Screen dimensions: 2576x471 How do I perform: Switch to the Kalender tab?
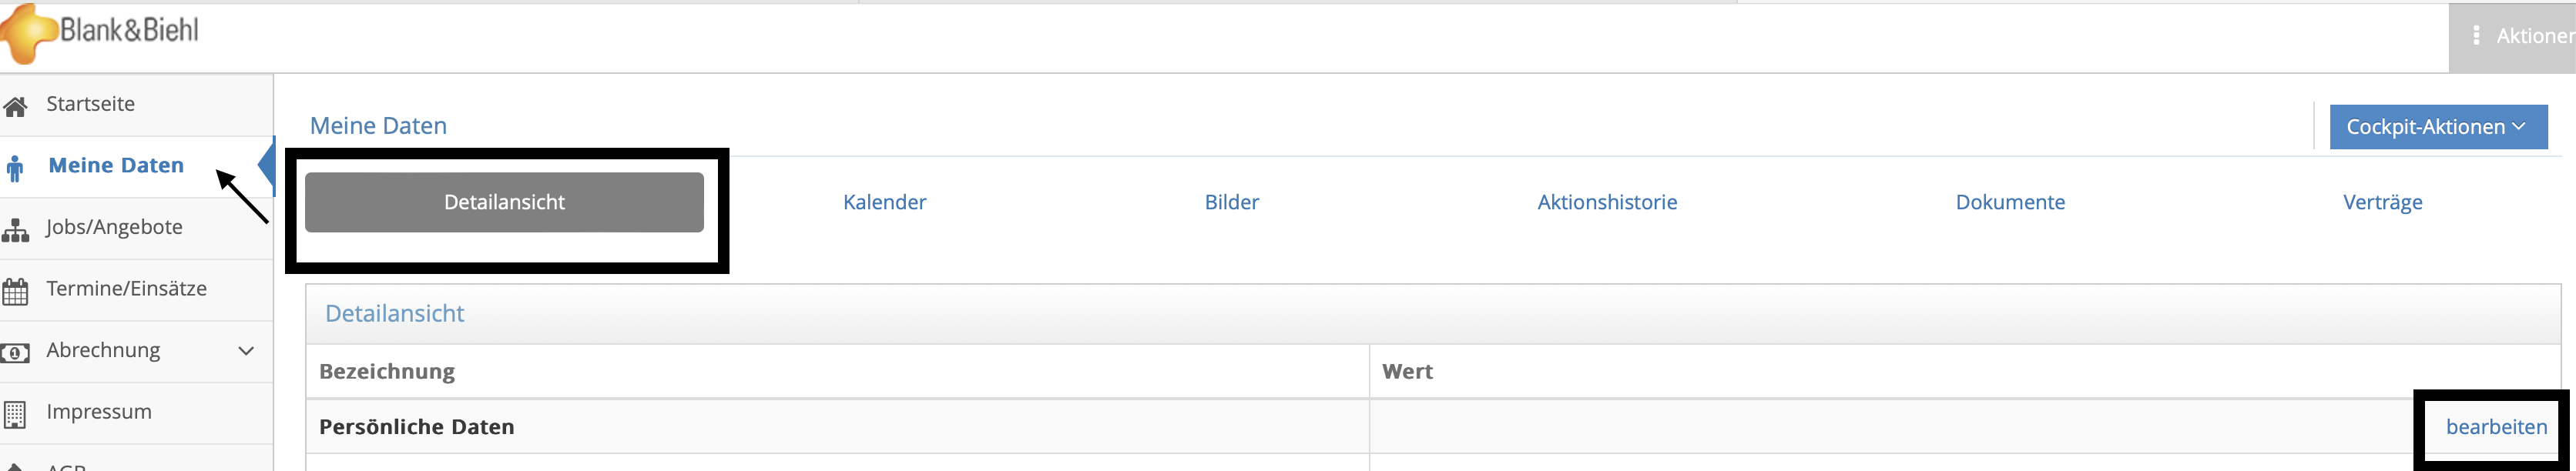[884, 202]
